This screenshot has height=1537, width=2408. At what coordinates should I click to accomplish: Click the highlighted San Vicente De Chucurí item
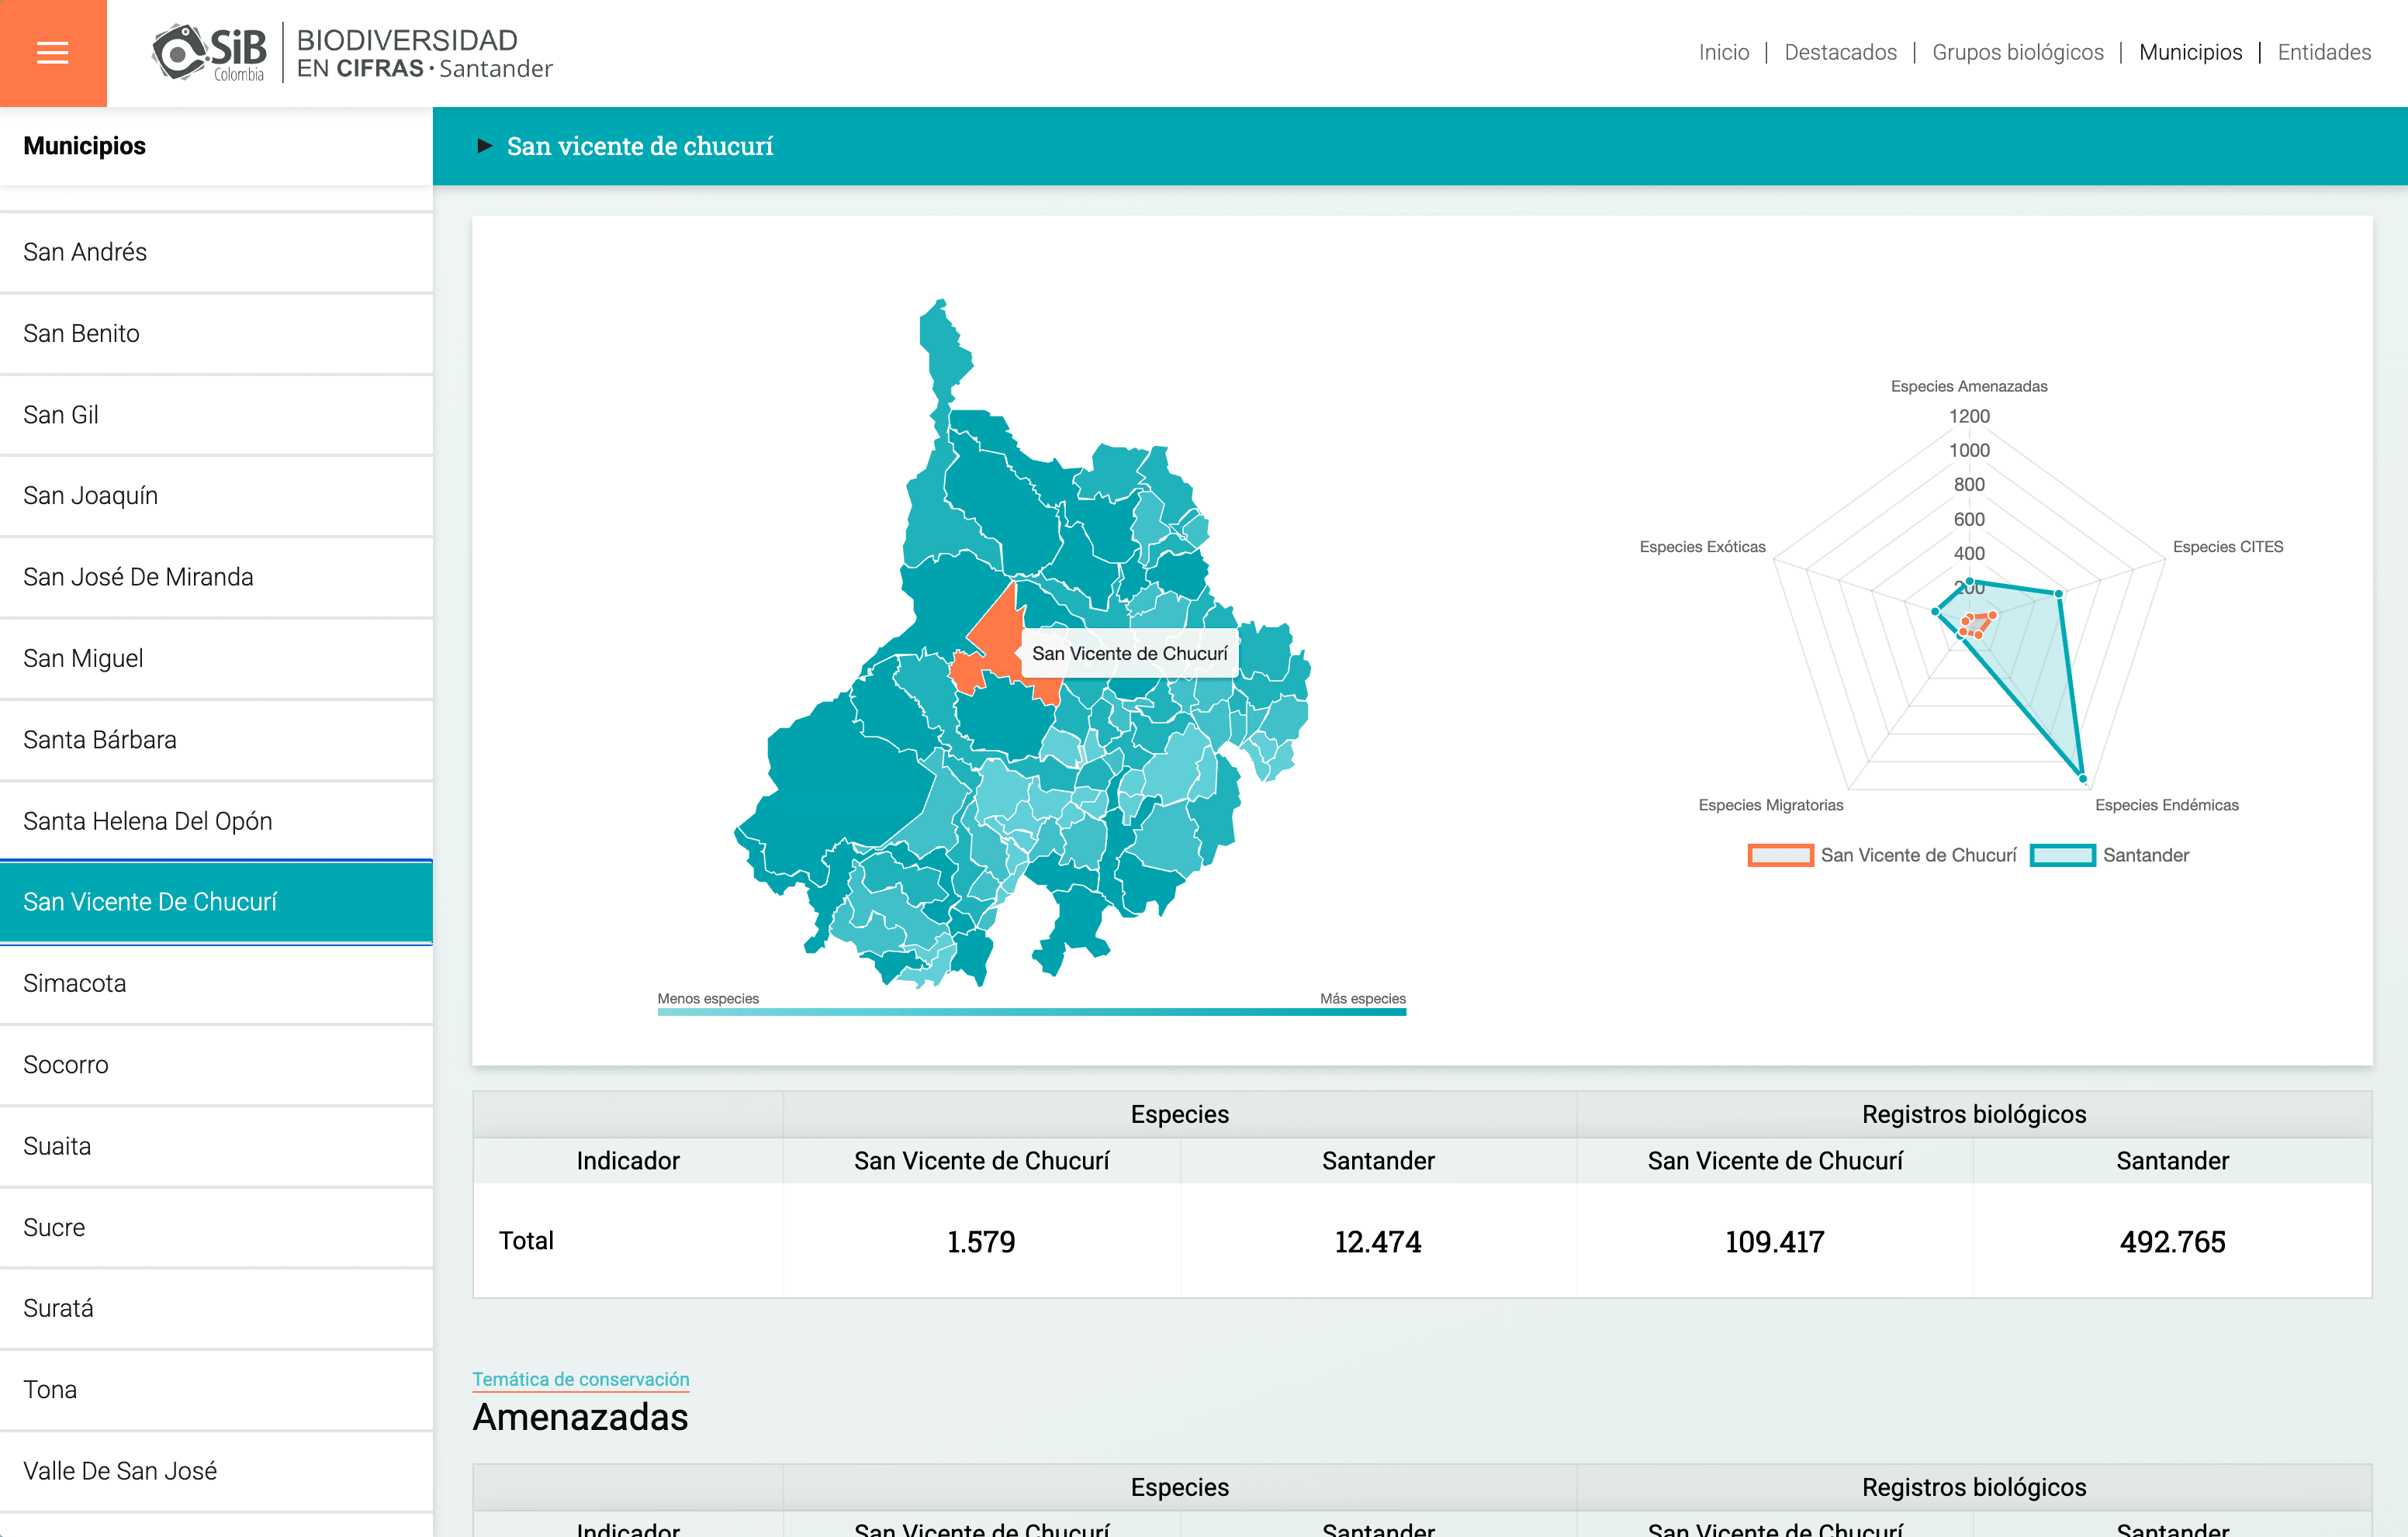point(216,903)
